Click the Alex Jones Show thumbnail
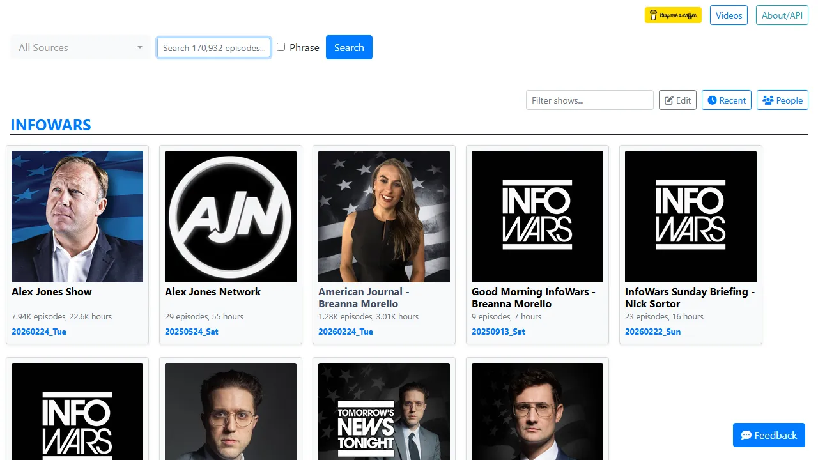This screenshot has height=460, width=818. [77, 216]
